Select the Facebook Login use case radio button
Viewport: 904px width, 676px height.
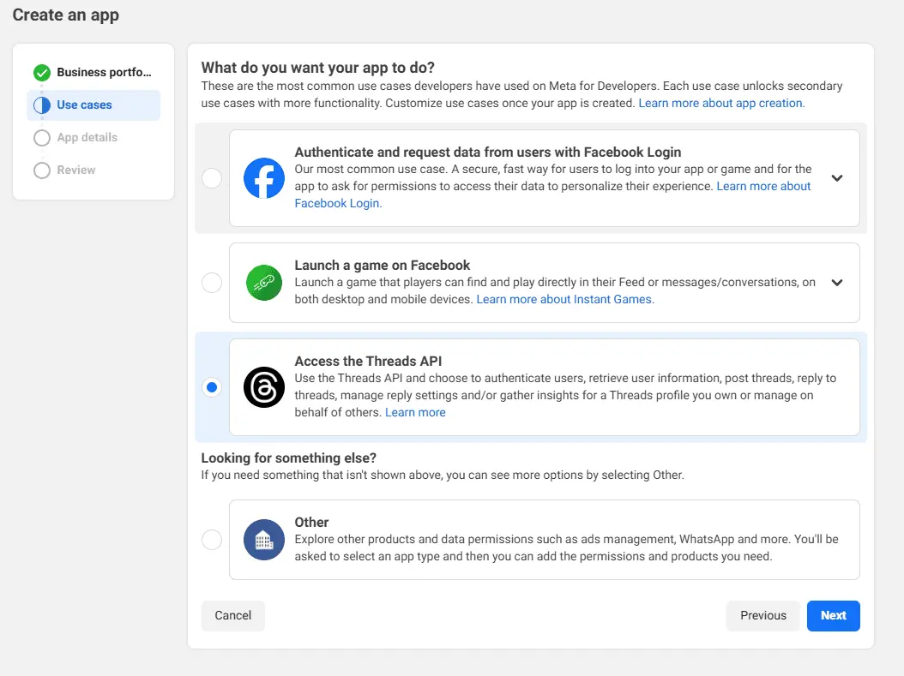pyautogui.click(x=212, y=178)
